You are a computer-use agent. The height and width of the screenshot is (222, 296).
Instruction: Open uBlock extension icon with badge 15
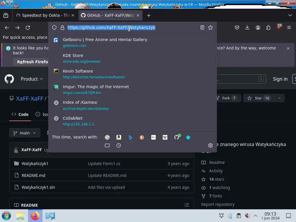(x=279, y=27)
